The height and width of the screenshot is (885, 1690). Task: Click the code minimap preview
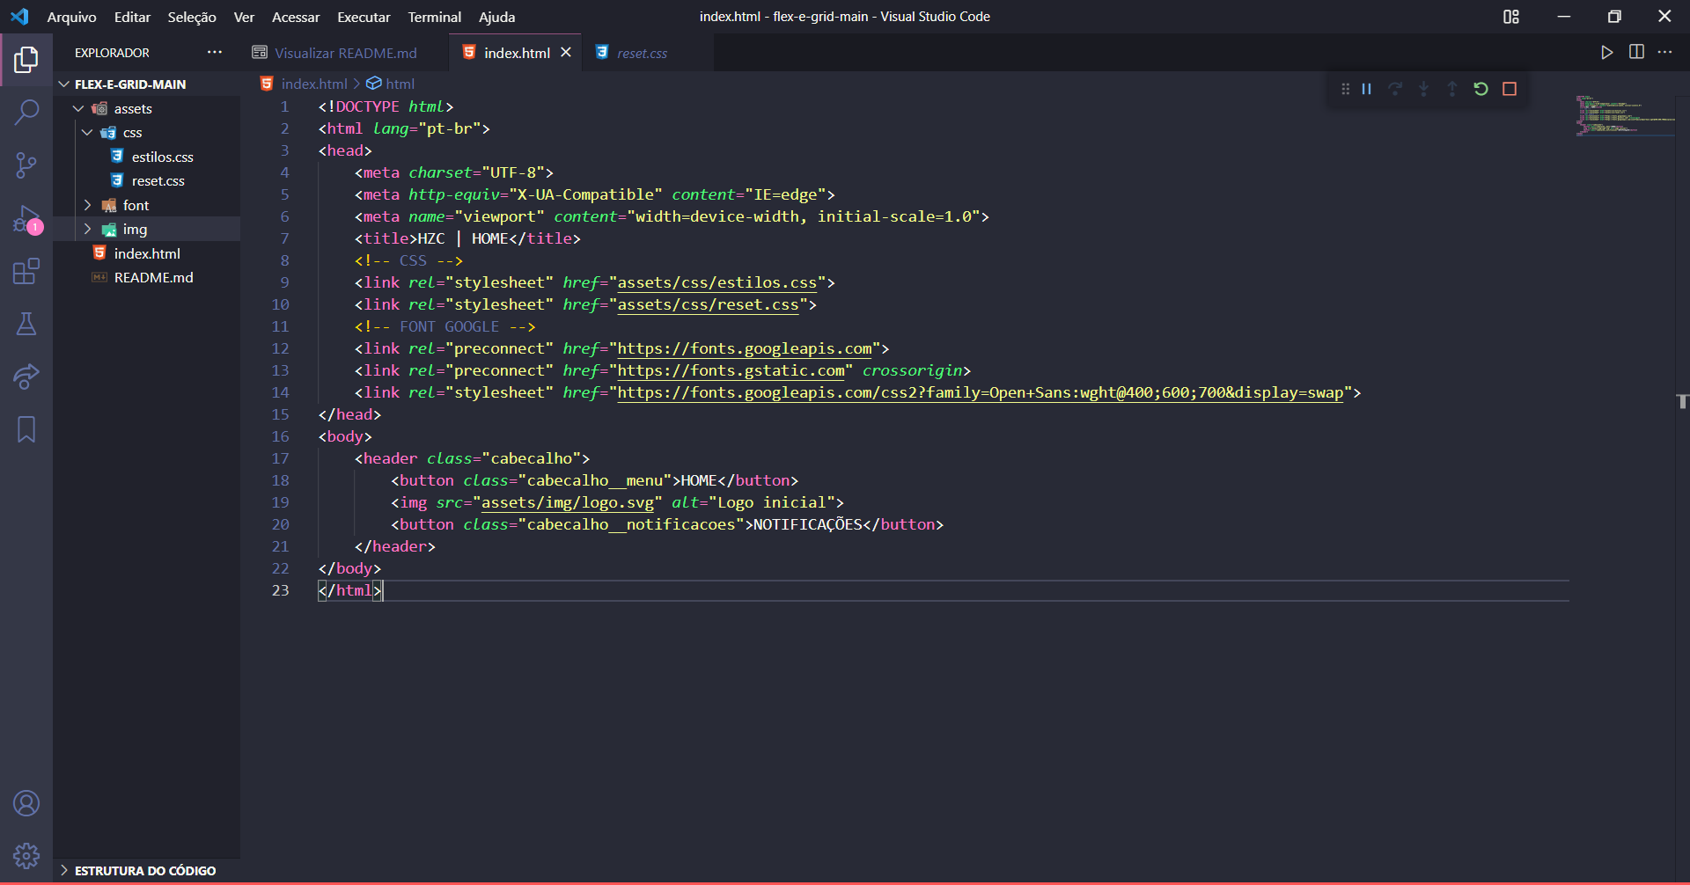tap(1625, 115)
